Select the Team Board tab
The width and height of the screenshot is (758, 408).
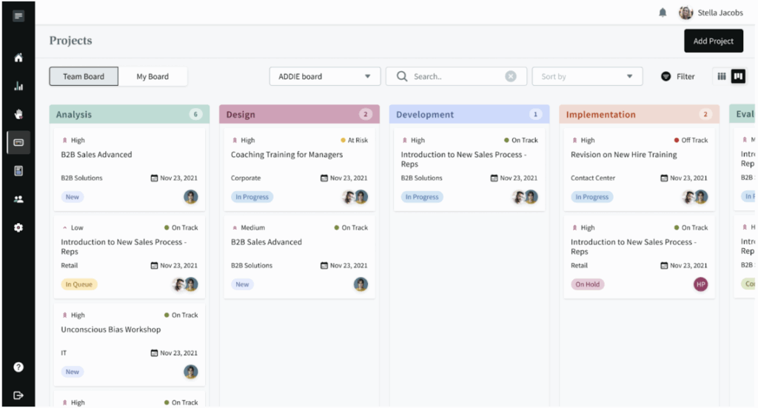click(84, 76)
